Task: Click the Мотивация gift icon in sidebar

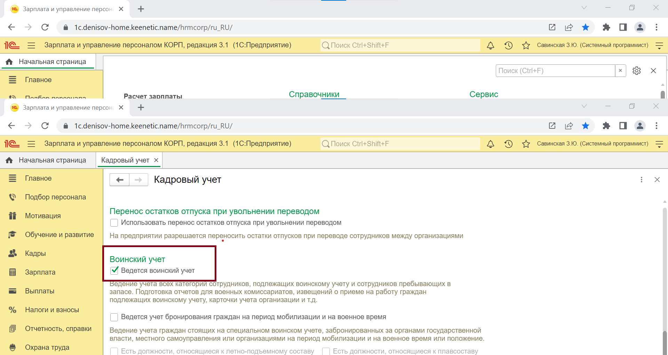Action: tap(13, 216)
